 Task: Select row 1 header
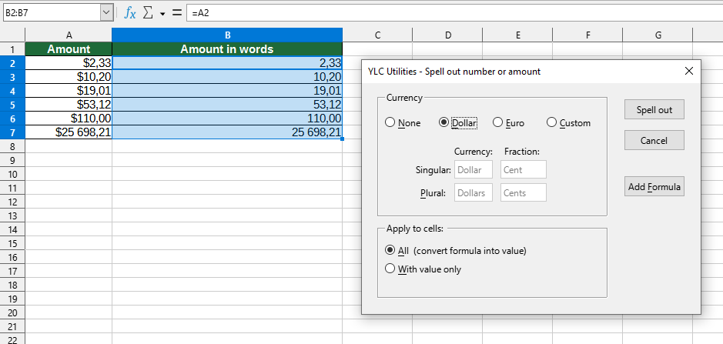(12, 49)
